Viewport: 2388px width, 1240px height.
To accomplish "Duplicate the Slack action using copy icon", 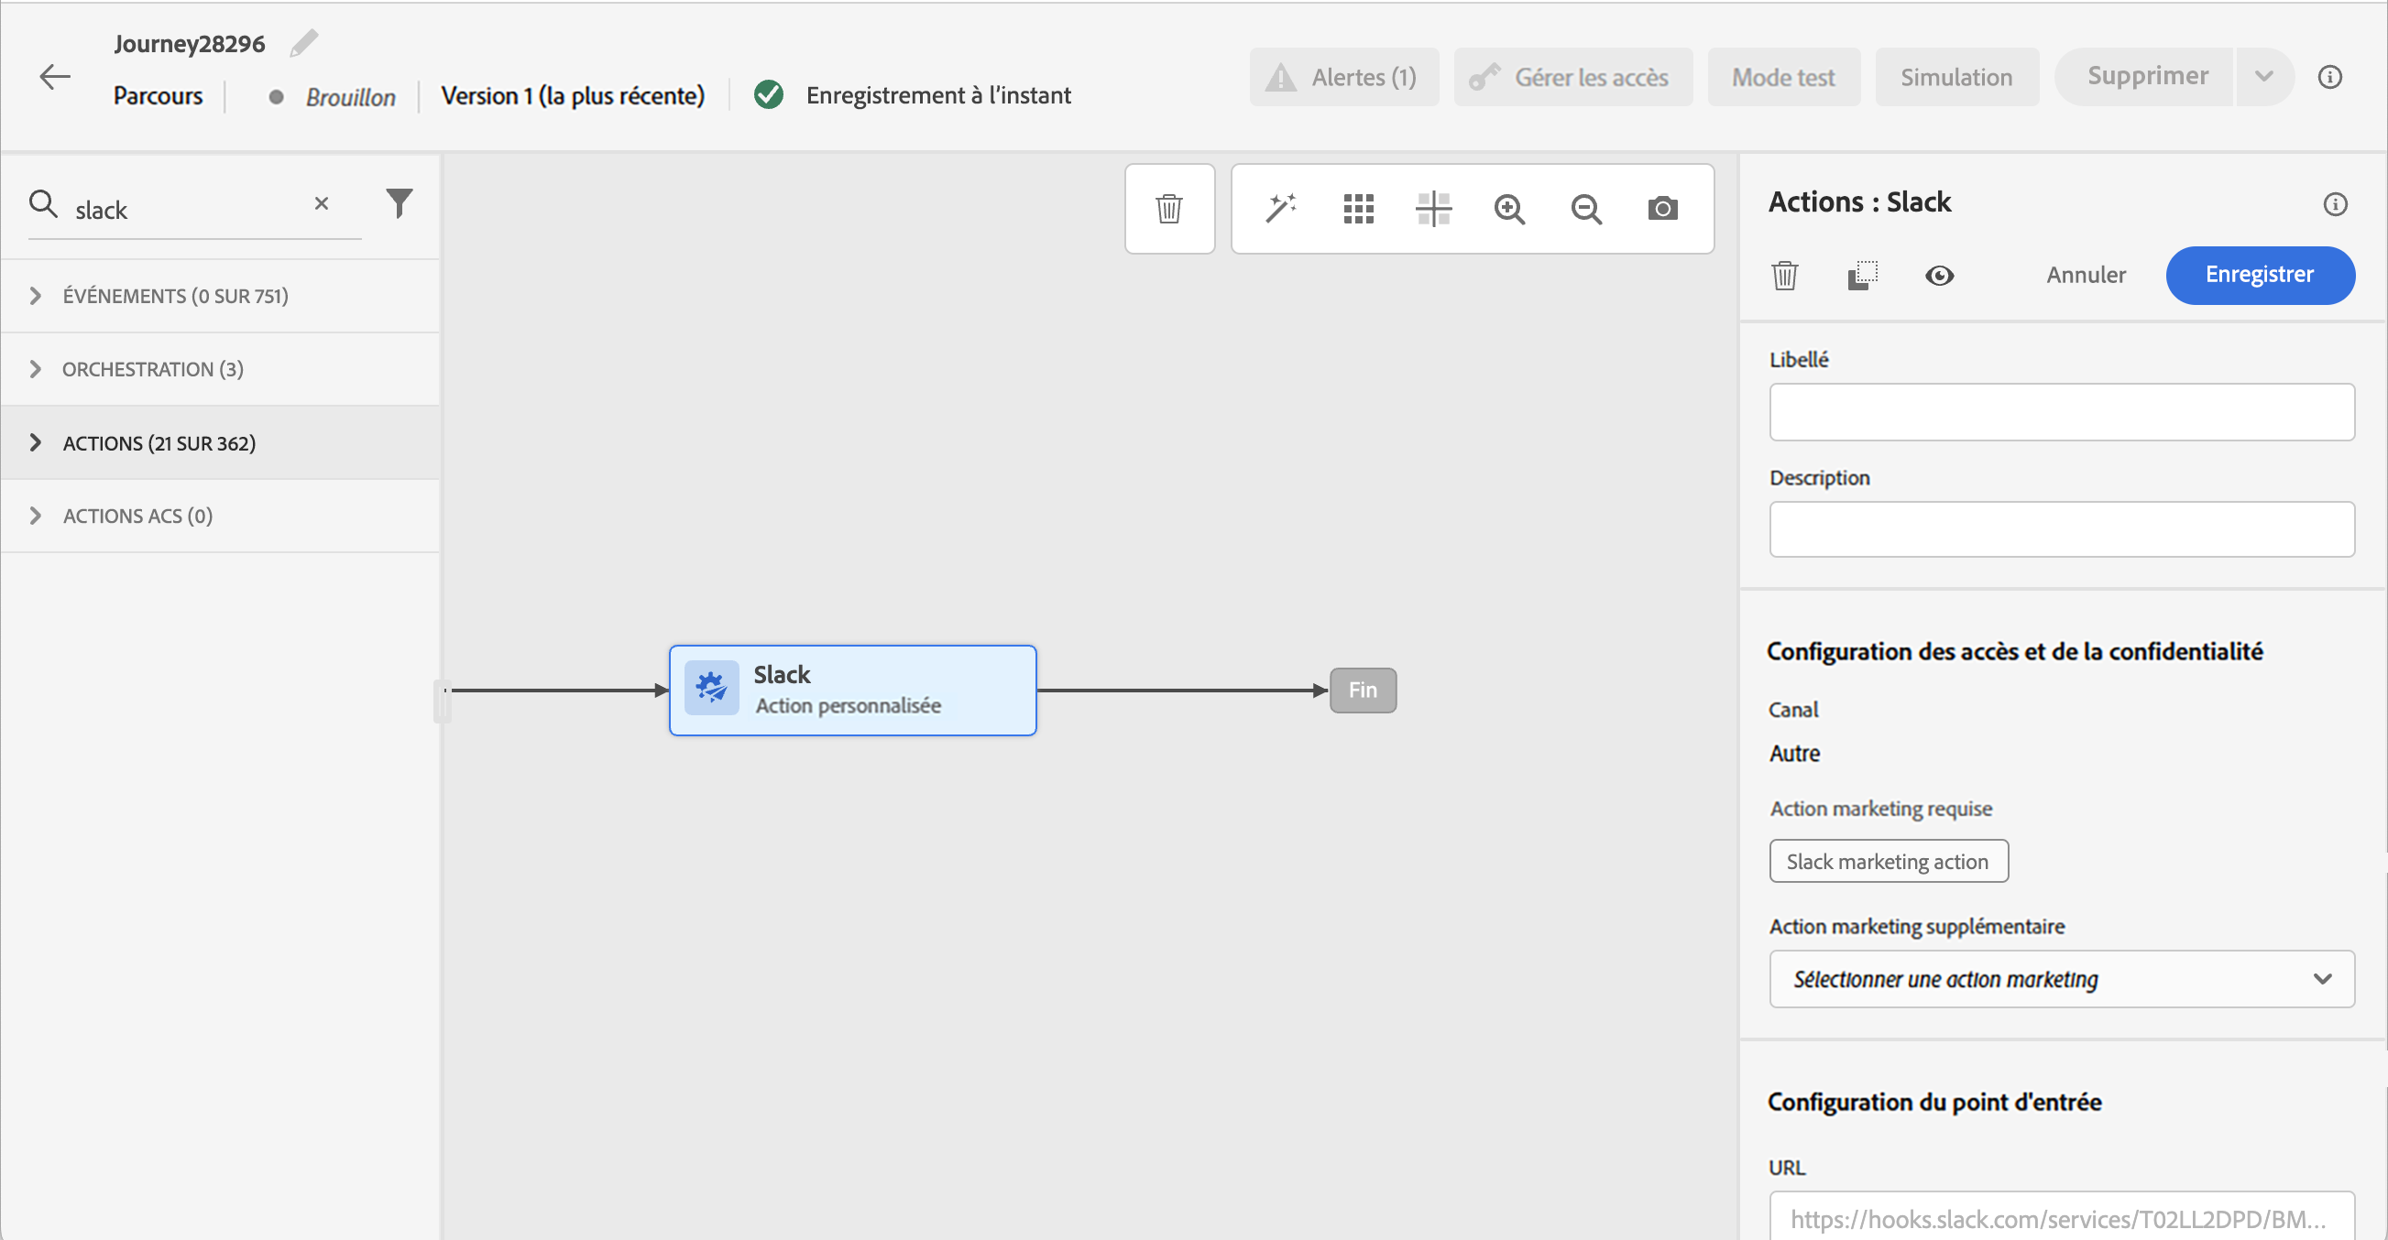I will (1861, 276).
